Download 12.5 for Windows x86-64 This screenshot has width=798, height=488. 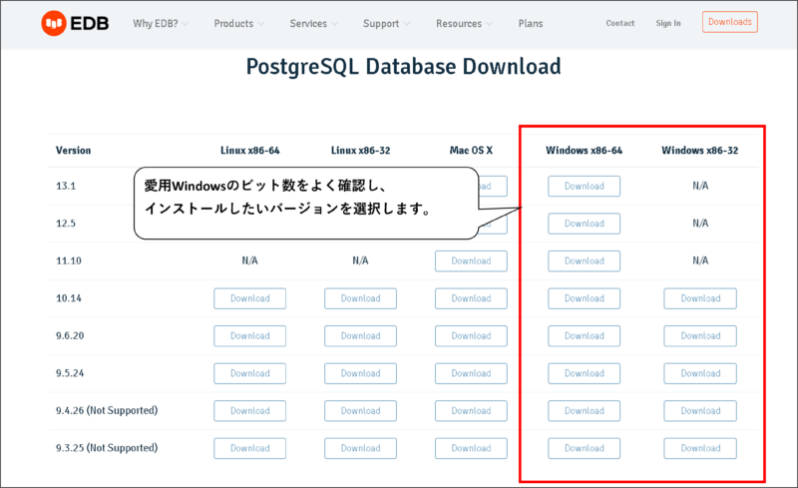[584, 224]
